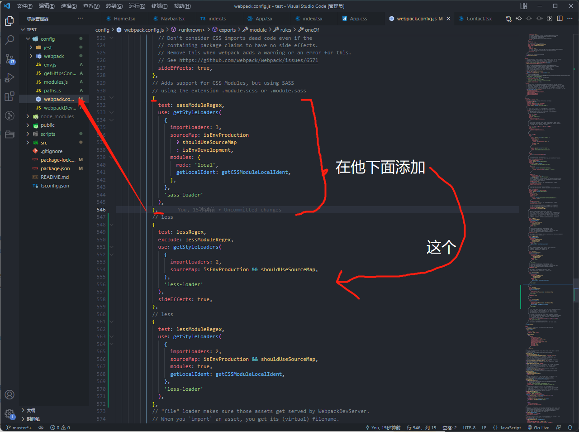Open Explorer panel ellipsis menu
The image size is (579, 432).
pyautogui.click(x=80, y=19)
